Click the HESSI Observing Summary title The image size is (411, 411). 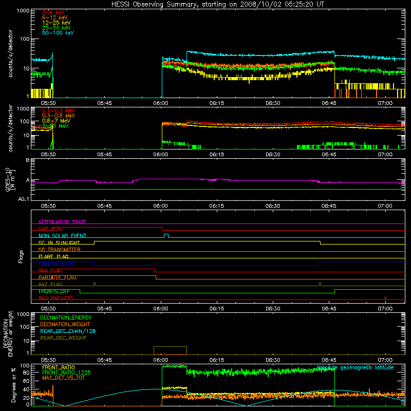(218, 5)
